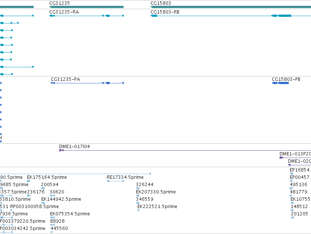
Task: Click the RE17334.5prime label
Action: [125, 177]
